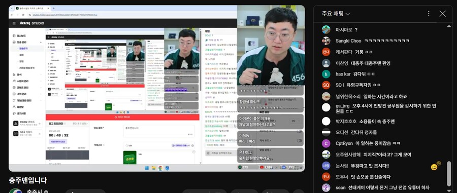Close the live chat panel

click(x=442, y=14)
